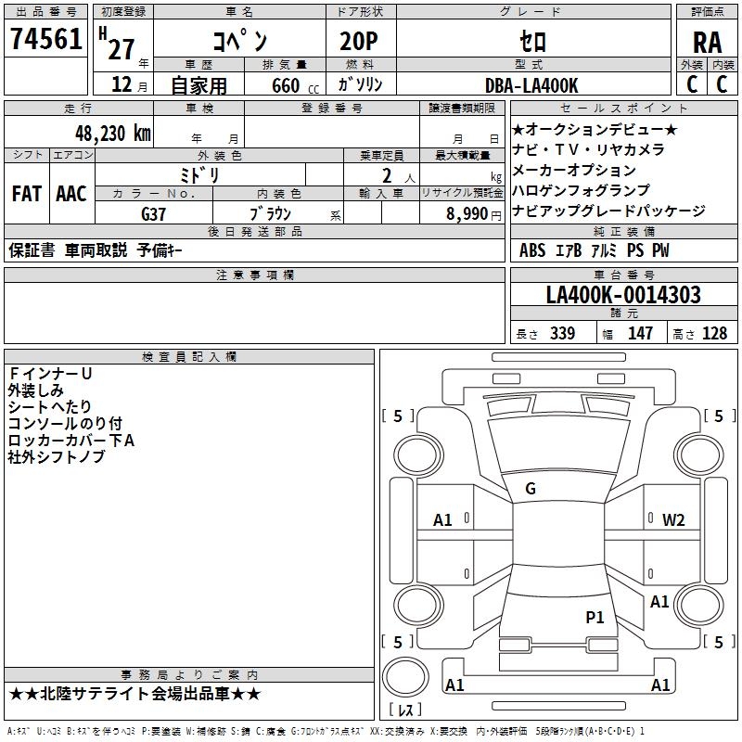This screenshot has width=742, height=742.
Task: Click the P1 mark on the car diagram
Action: [595, 617]
